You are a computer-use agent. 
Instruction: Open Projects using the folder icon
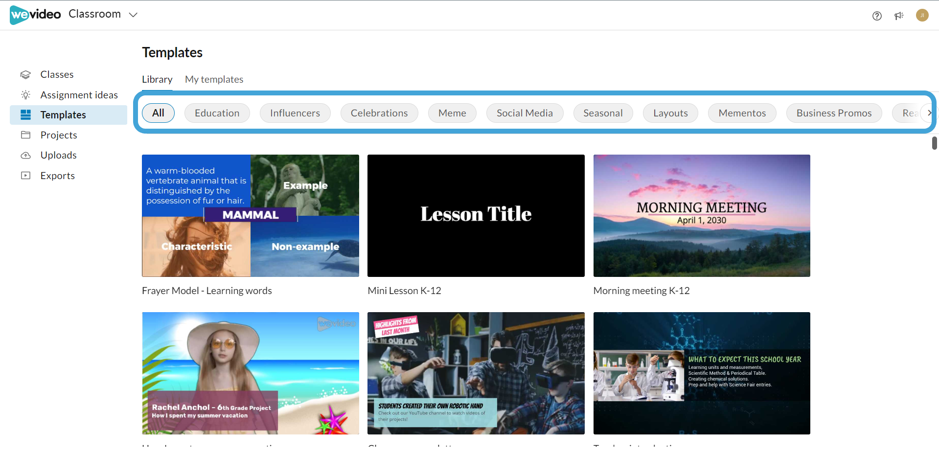[25, 135]
